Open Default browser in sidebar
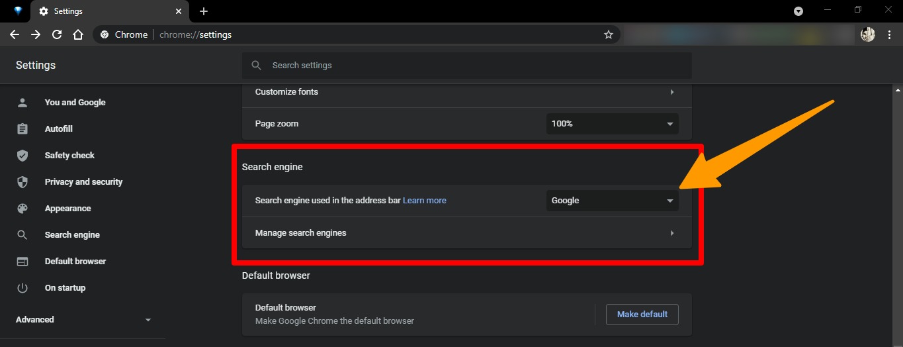Viewport: 903px width, 347px height. pyautogui.click(x=75, y=262)
